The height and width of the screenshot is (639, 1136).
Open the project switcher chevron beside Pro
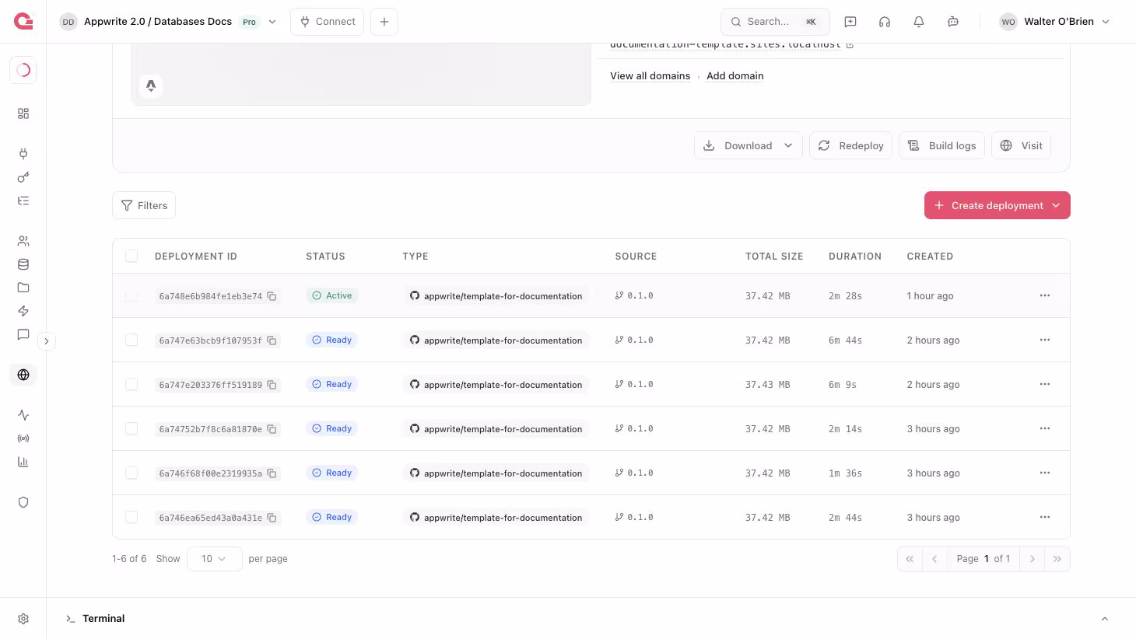272,22
